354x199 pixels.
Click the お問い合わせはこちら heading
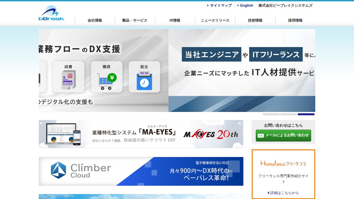pyautogui.click(x=283, y=125)
